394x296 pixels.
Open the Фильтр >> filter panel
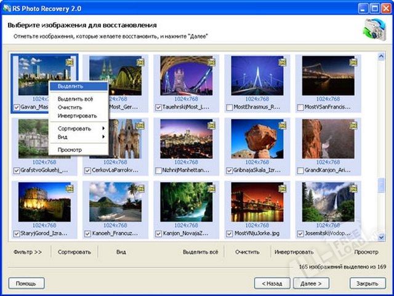click(27, 252)
